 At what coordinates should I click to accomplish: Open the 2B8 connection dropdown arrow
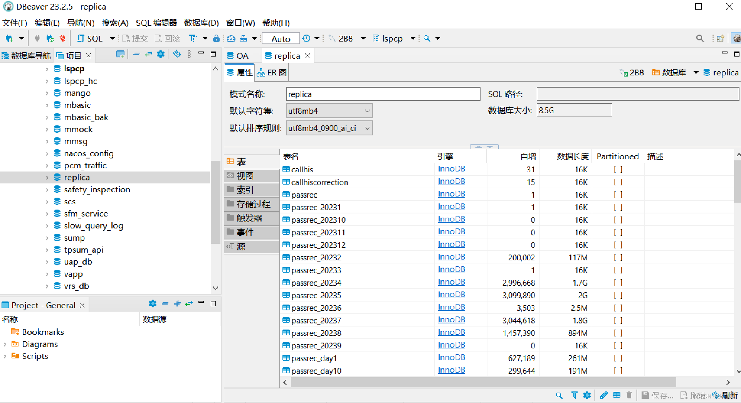click(363, 38)
